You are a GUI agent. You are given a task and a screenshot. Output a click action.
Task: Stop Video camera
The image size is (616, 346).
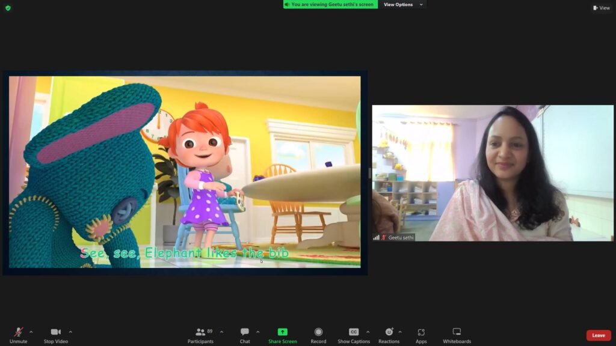click(56, 336)
